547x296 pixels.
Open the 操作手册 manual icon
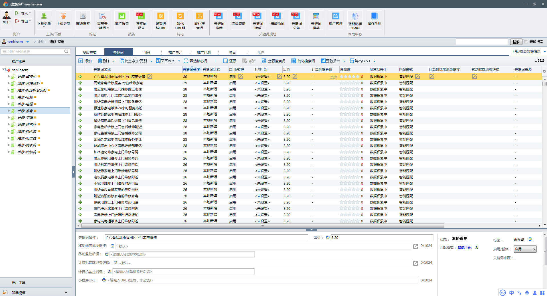[x=374, y=16]
